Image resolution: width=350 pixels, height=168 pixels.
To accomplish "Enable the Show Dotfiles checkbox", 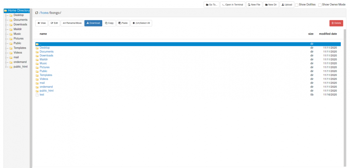I will click(x=297, y=5).
